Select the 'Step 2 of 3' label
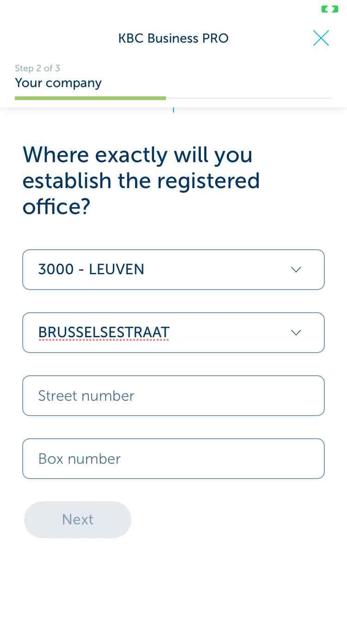This screenshot has height=618, width=347. tap(37, 68)
